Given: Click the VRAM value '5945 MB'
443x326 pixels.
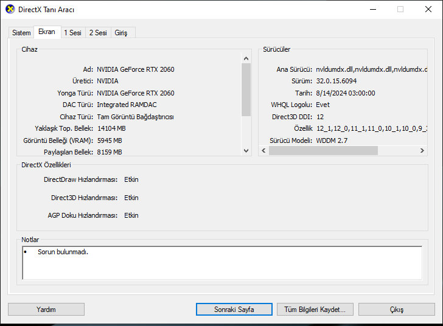Looking at the screenshot, I should 110,140.
